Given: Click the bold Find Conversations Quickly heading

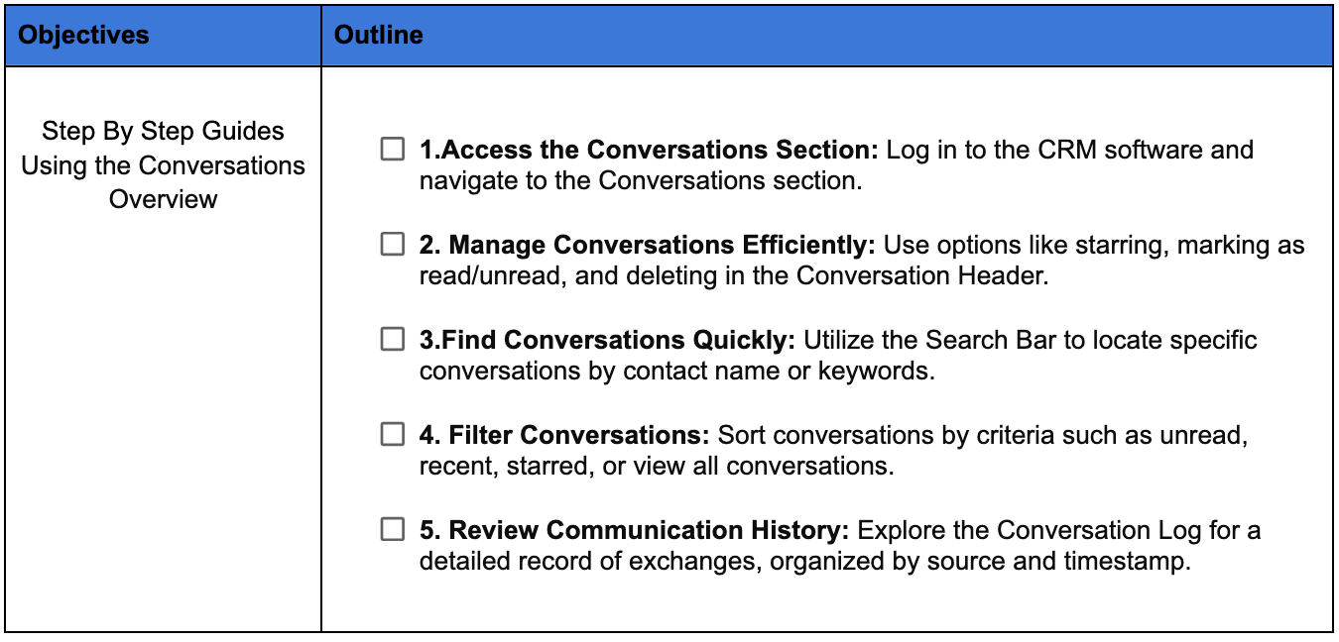Looking at the screenshot, I should click(608, 340).
